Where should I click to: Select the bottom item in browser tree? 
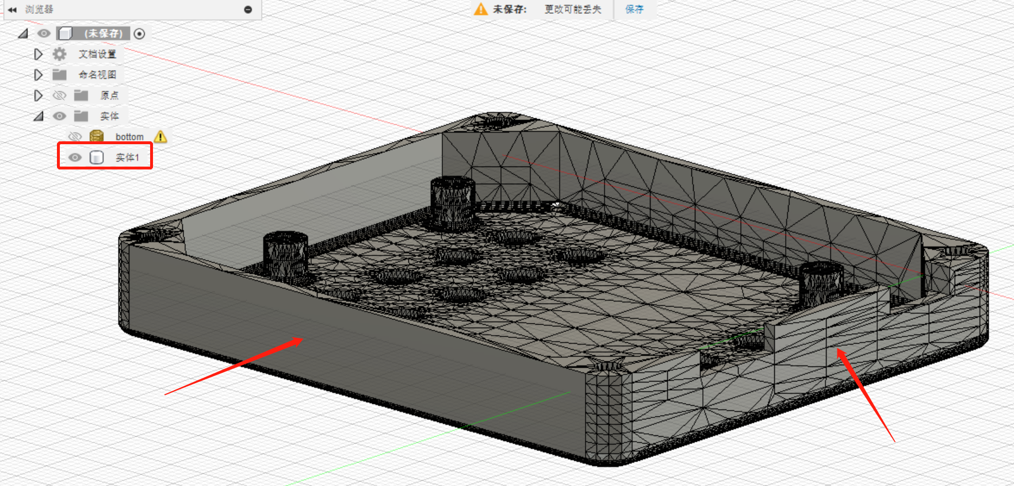tap(129, 137)
